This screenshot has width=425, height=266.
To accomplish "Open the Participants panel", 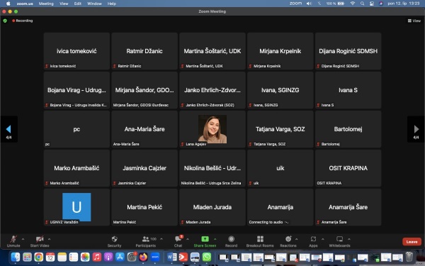I will coord(146,241).
